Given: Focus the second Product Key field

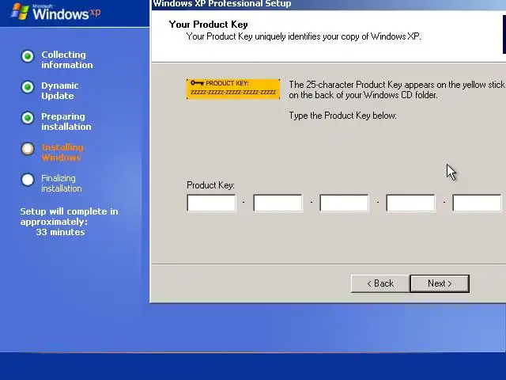Looking at the screenshot, I should click(x=278, y=203).
